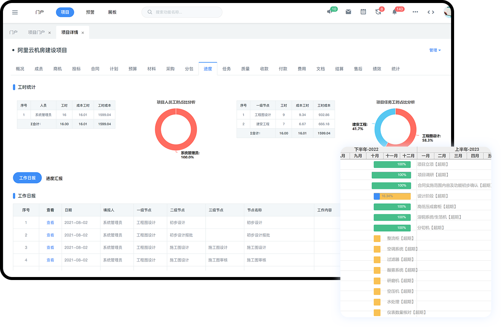Open the hamburger menu icon
The height and width of the screenshot is (327, 501).
[15, 12]
